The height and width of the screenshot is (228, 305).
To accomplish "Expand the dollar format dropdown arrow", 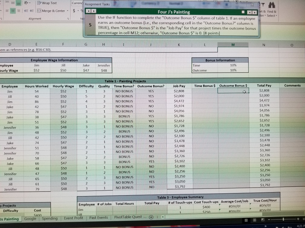I will coord(79,11).
